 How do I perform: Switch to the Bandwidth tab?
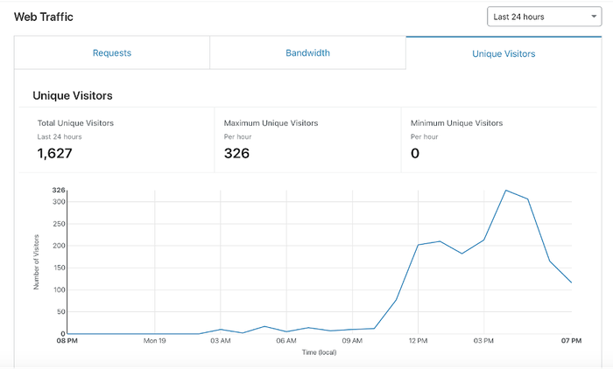pyautogui.click(x=307, y=53)
